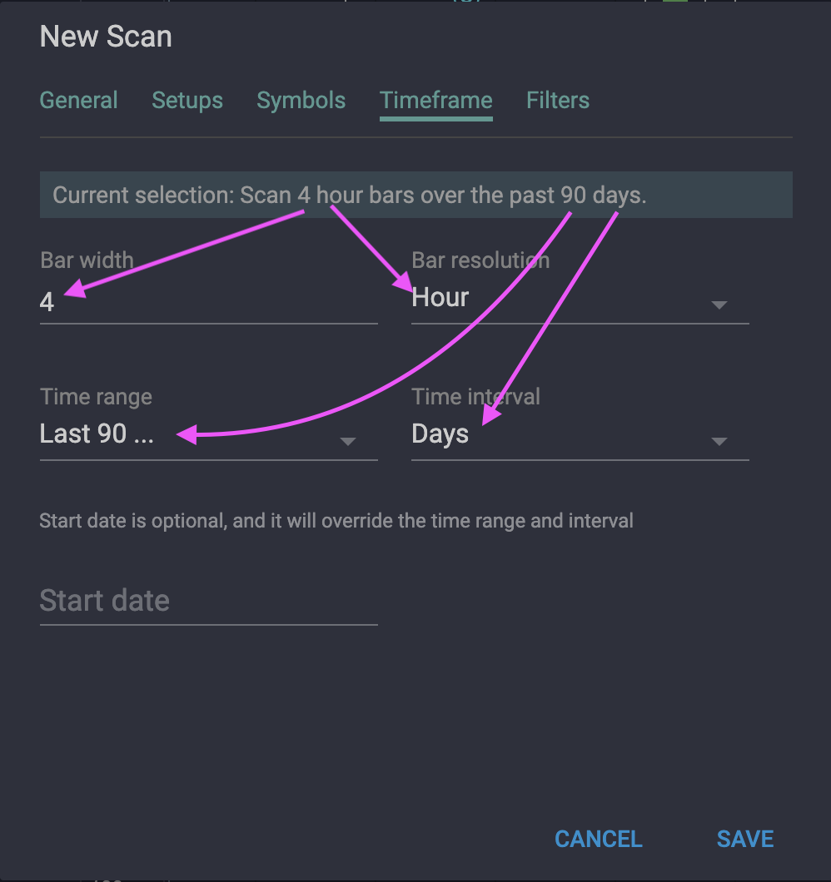Select the Hour value in Bar resolution
Viewport: 831px width, 882px height.
pos(439,297)
